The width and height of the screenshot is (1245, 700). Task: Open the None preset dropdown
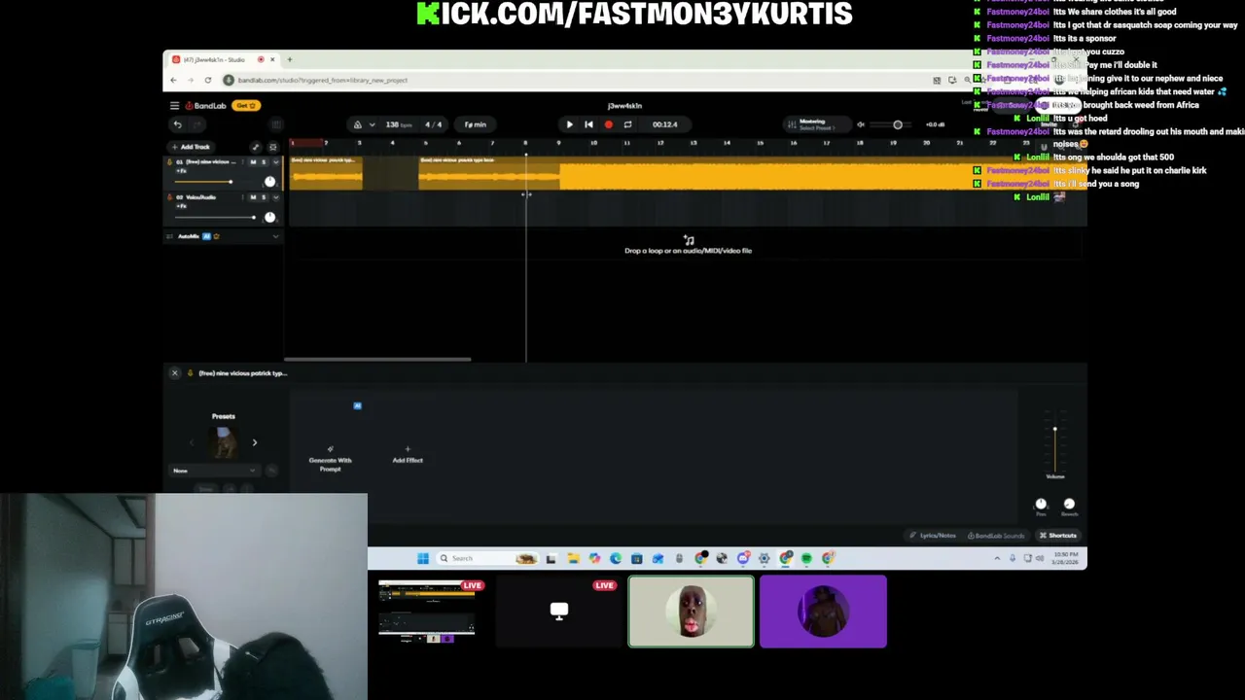214,471
